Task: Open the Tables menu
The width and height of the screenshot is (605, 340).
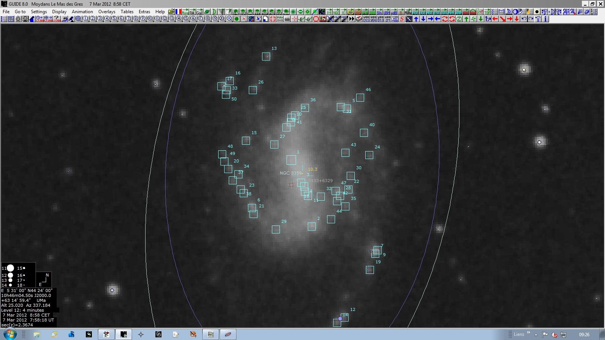Action: tap(127, 12)
